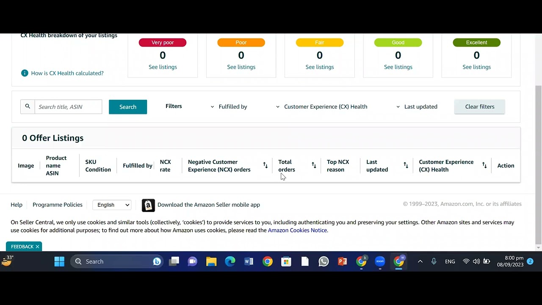This screenshot has height=305, width=542.
Task: See listings under Excellent
Action: [x=477, y=67]
